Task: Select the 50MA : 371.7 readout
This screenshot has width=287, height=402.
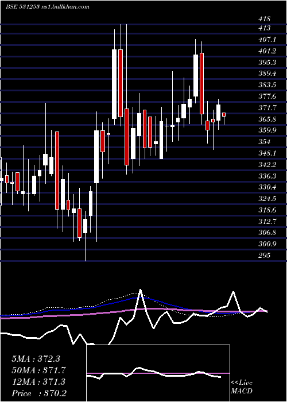Action: coord(38,370)
